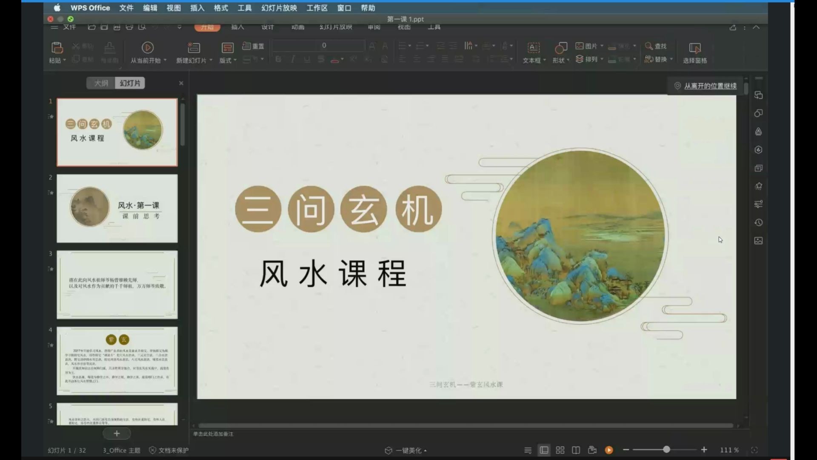Click 从离开的位置继续 link
The height and width of the screenshot is (460, 817).
point(710,86)
